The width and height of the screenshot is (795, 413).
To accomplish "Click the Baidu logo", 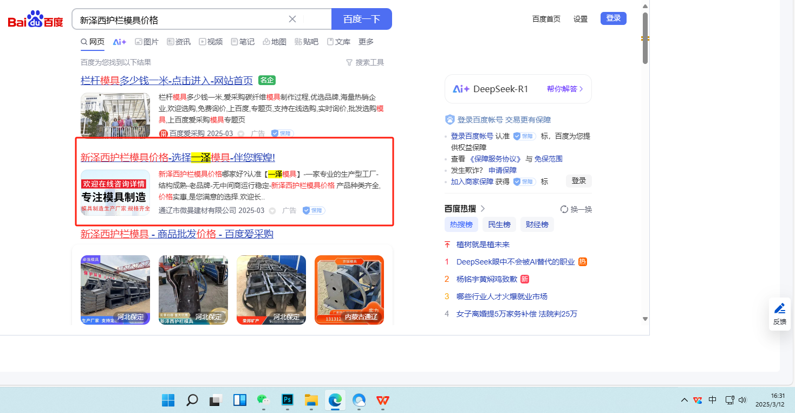I will coord(36,20).
